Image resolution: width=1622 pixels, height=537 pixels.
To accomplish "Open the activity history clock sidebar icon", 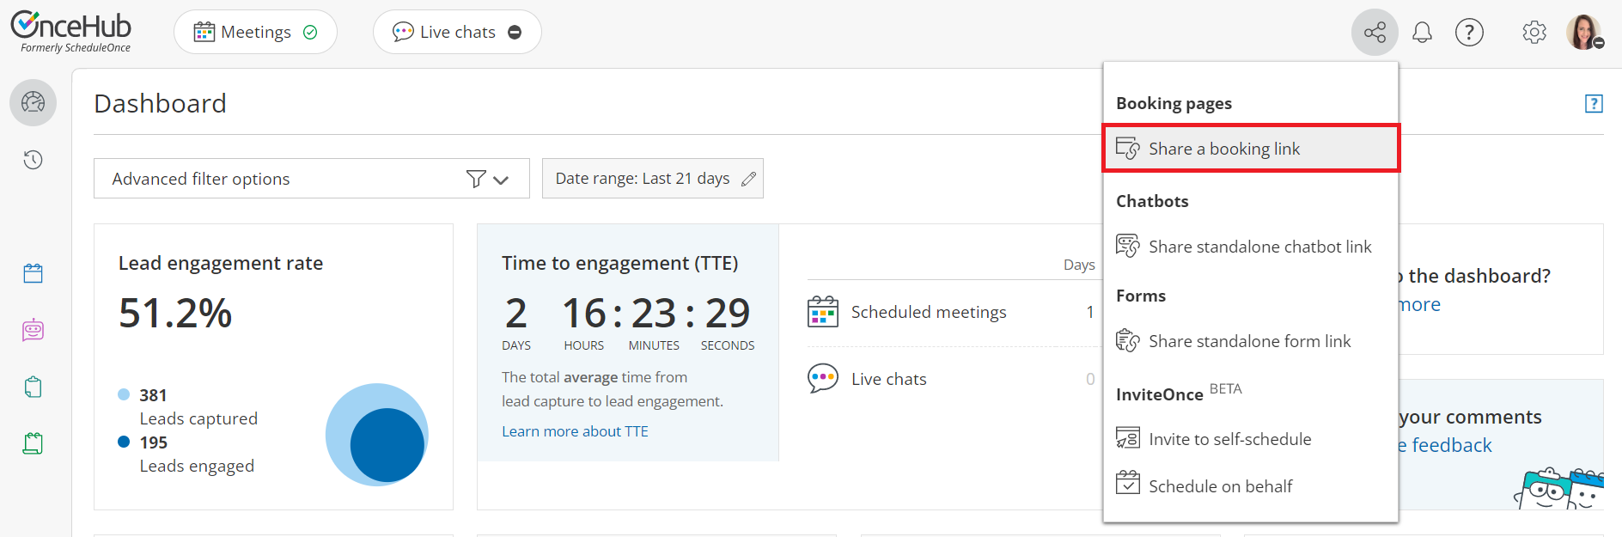I will click(34, 160).
